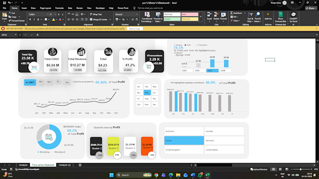The width and height of the screenshot is (319, 179).
Task: Select the Profit radio button
Action: (x=185, y=45)
